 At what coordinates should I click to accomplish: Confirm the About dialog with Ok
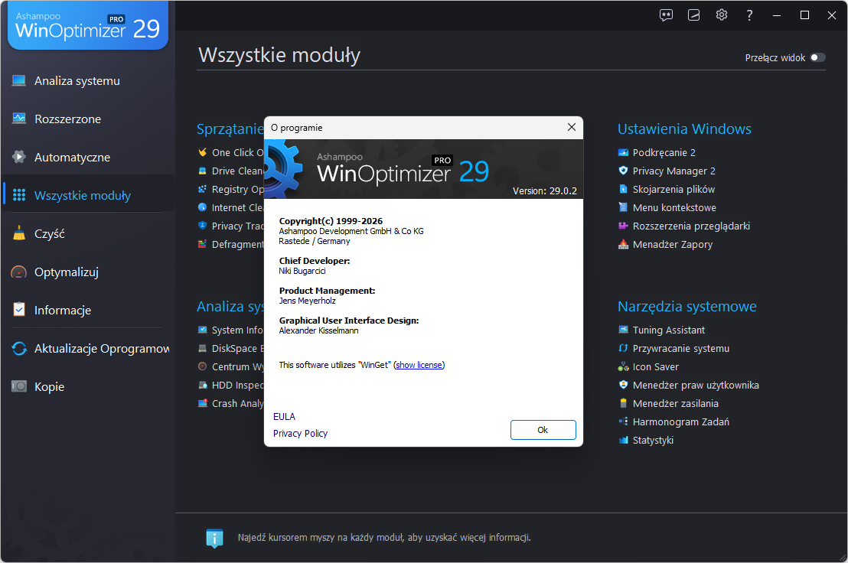click(543, 430)
